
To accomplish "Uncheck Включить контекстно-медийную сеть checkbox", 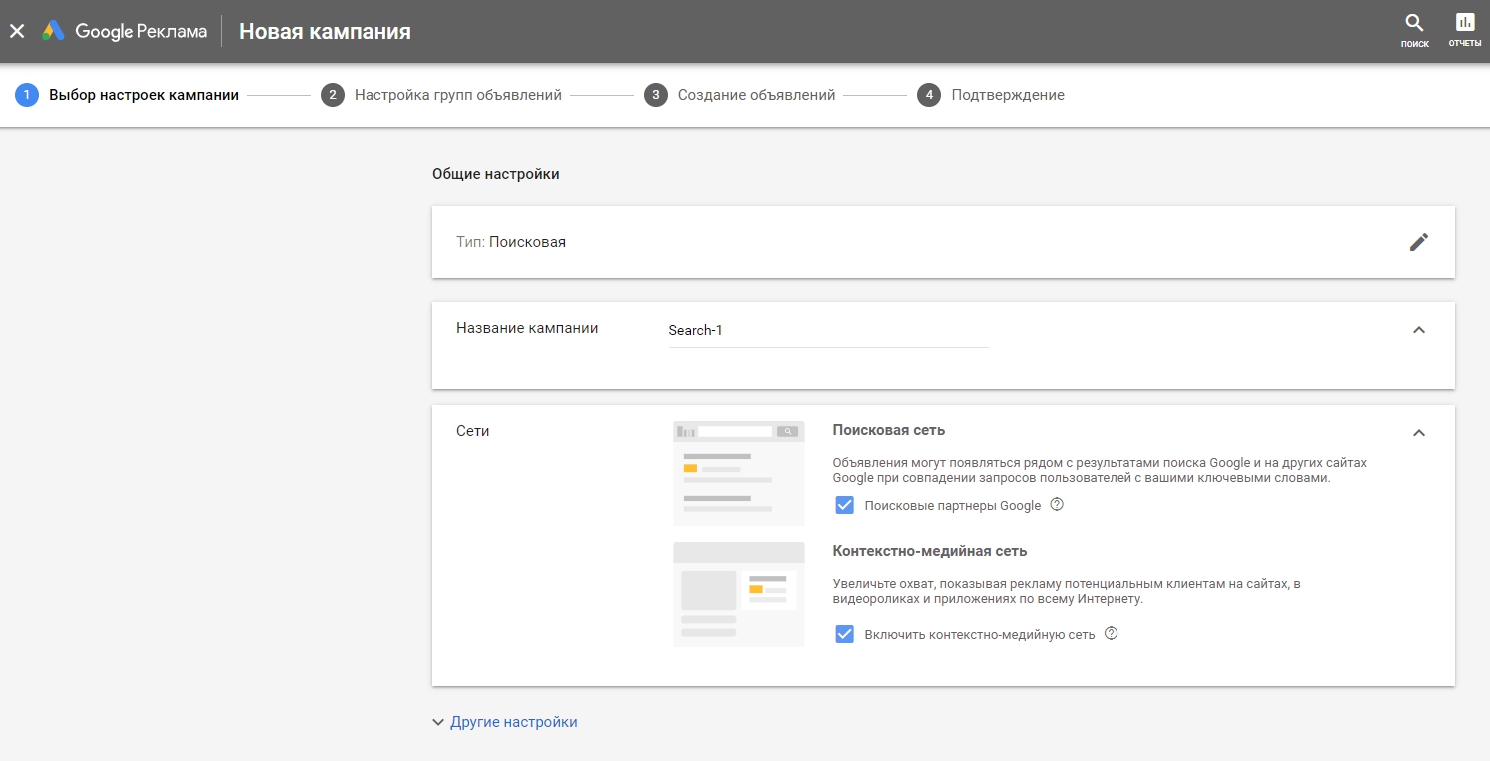I will [845, 634].
